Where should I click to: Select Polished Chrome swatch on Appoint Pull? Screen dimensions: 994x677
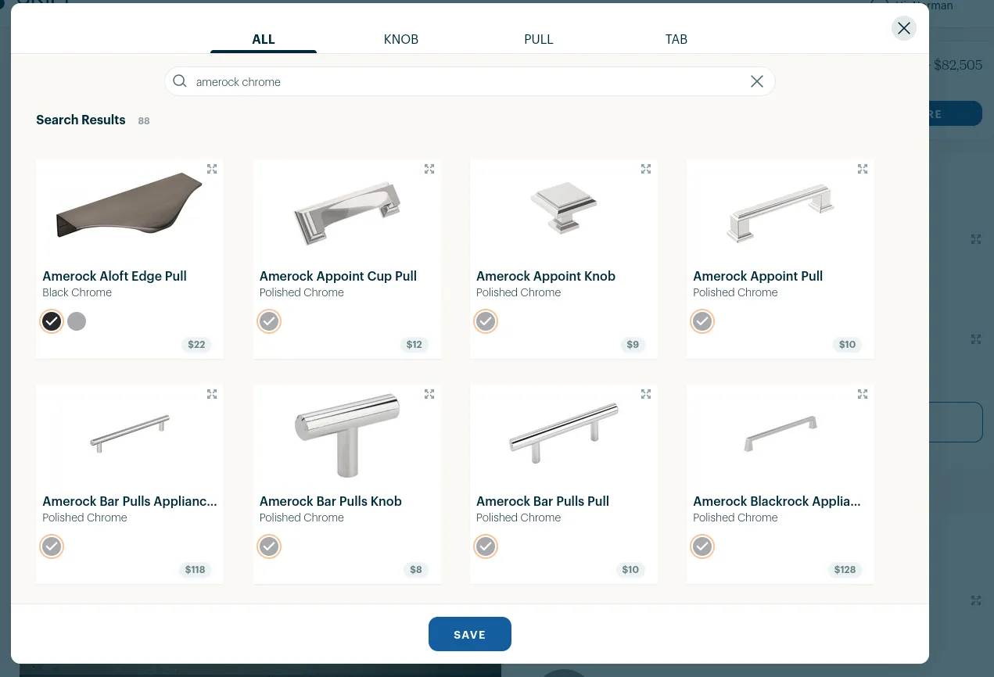click(702, 321)
